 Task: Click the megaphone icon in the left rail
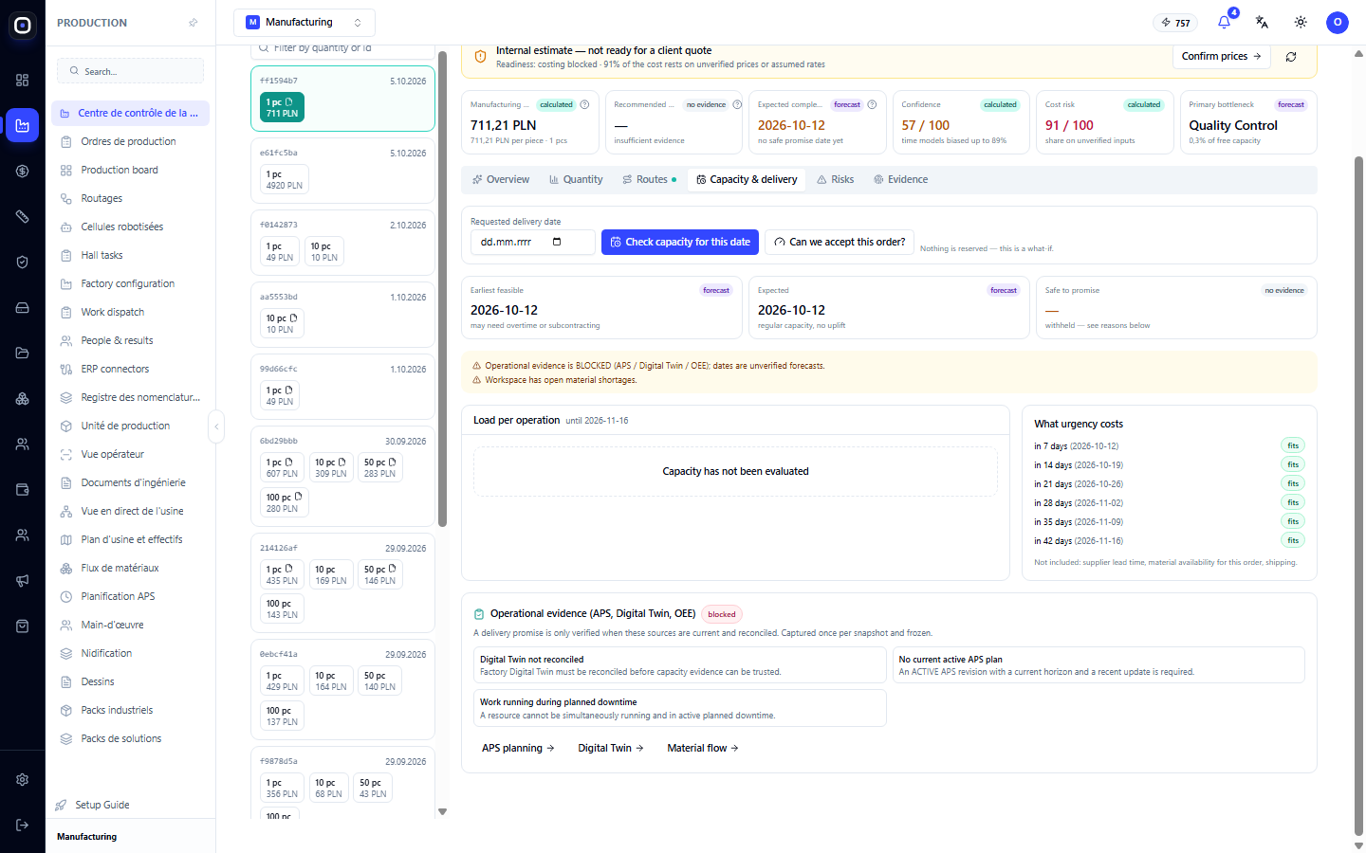[x=22, y=581]
